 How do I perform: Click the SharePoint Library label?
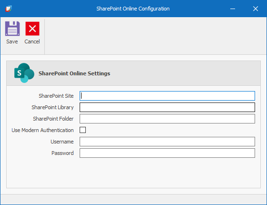pyautogui.click(x=52, y=107)
